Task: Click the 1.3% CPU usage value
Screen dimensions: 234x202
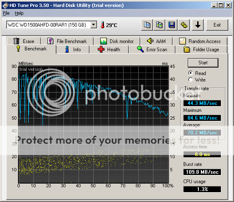Action: click(202, 189)
